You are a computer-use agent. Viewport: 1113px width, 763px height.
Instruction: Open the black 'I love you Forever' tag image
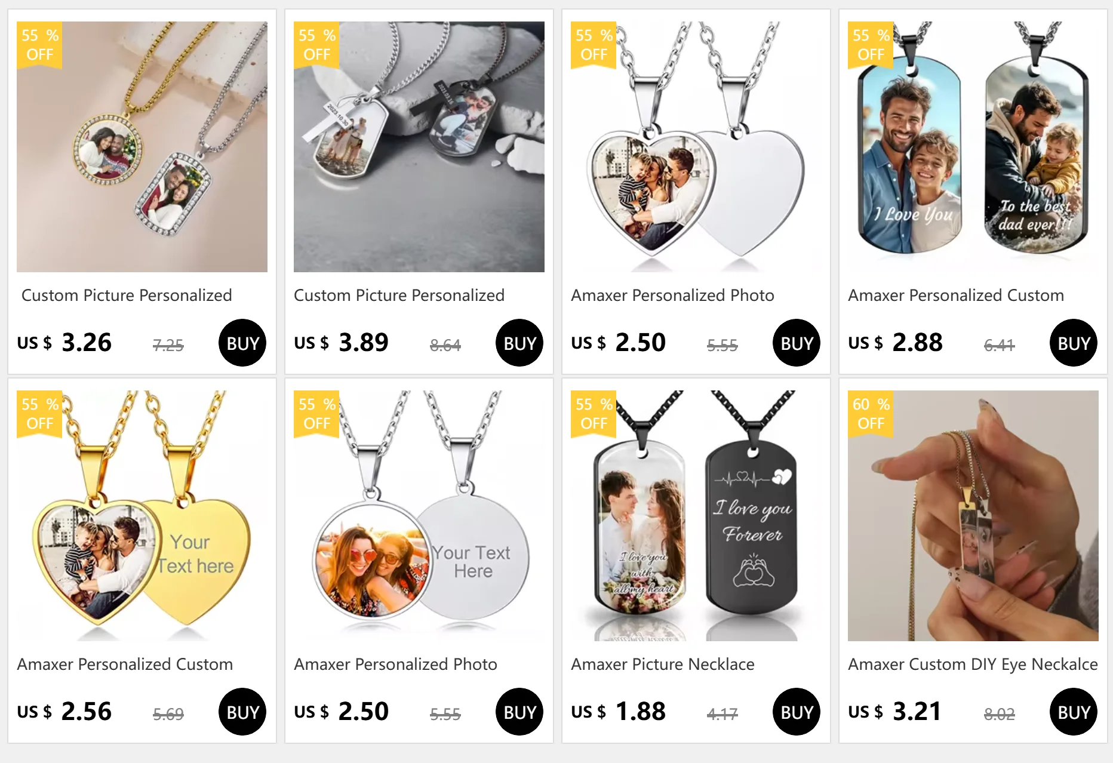click(696, 516)
